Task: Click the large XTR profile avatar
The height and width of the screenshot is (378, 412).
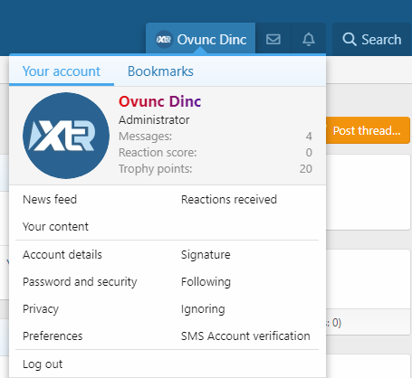Action: point(66,136)
